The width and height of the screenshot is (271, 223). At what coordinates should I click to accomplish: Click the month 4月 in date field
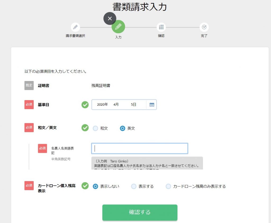[x=116, y=105]
